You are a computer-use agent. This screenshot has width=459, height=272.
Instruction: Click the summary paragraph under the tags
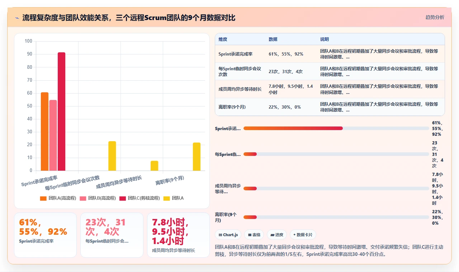tap(329, 251)
